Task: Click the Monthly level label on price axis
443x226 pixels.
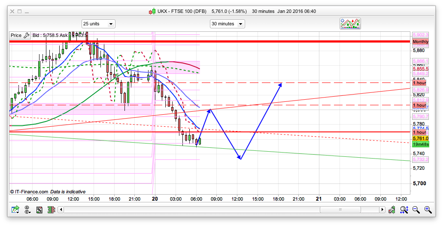Action: tap(420, 41)
